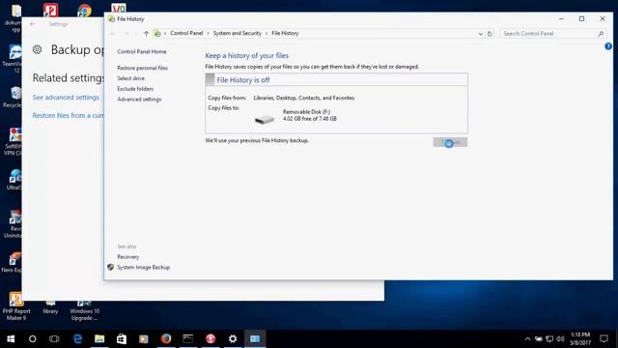Open the Advanced settings sidebar link
618x348 pixels.
pos(139,100)
